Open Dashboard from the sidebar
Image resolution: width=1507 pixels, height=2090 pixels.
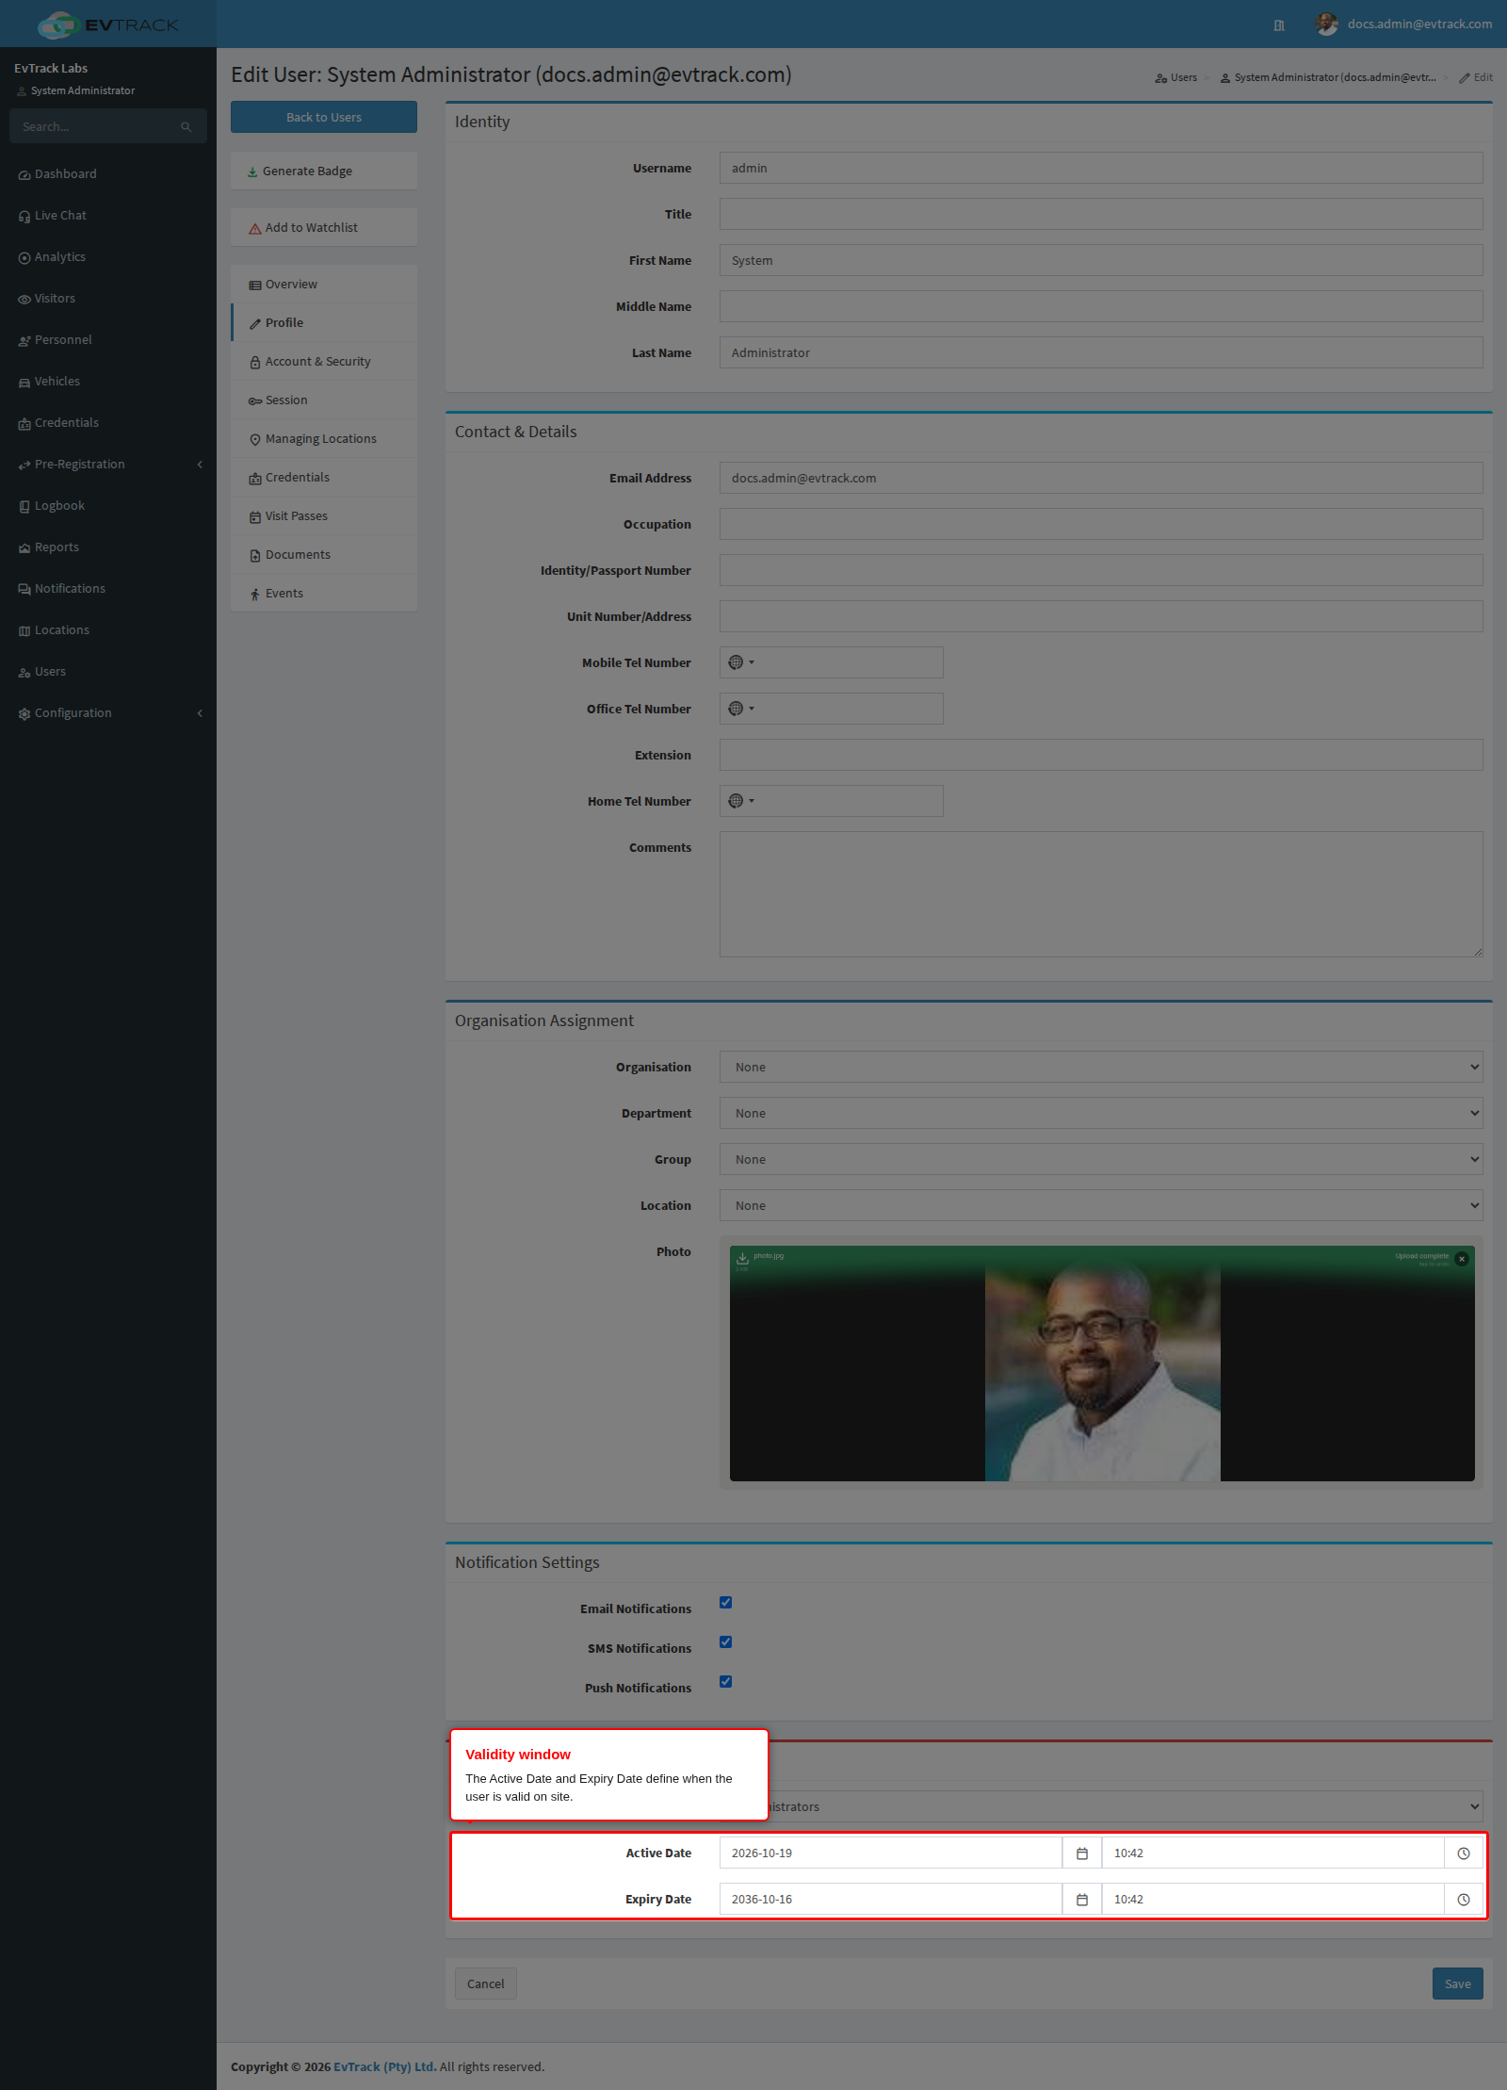pyautogui.click(x=108, y=174)
